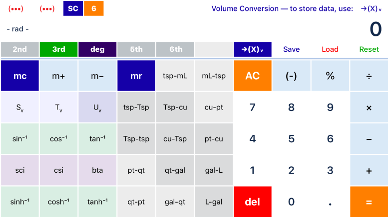389x218 pixels.
Task: Click the green Reset link
Action: [x=369, y=49]
